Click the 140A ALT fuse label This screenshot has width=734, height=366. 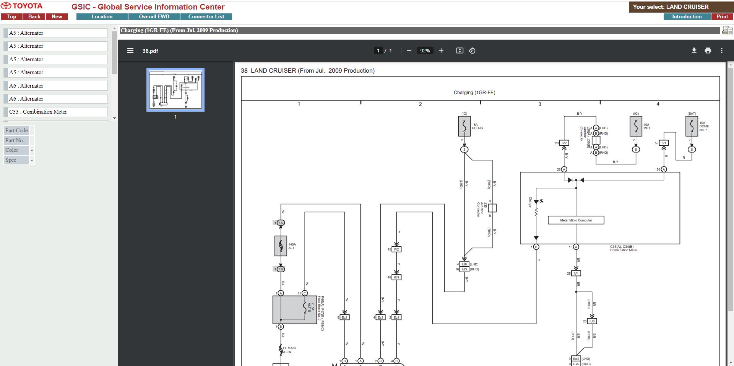tap(292, 246)
